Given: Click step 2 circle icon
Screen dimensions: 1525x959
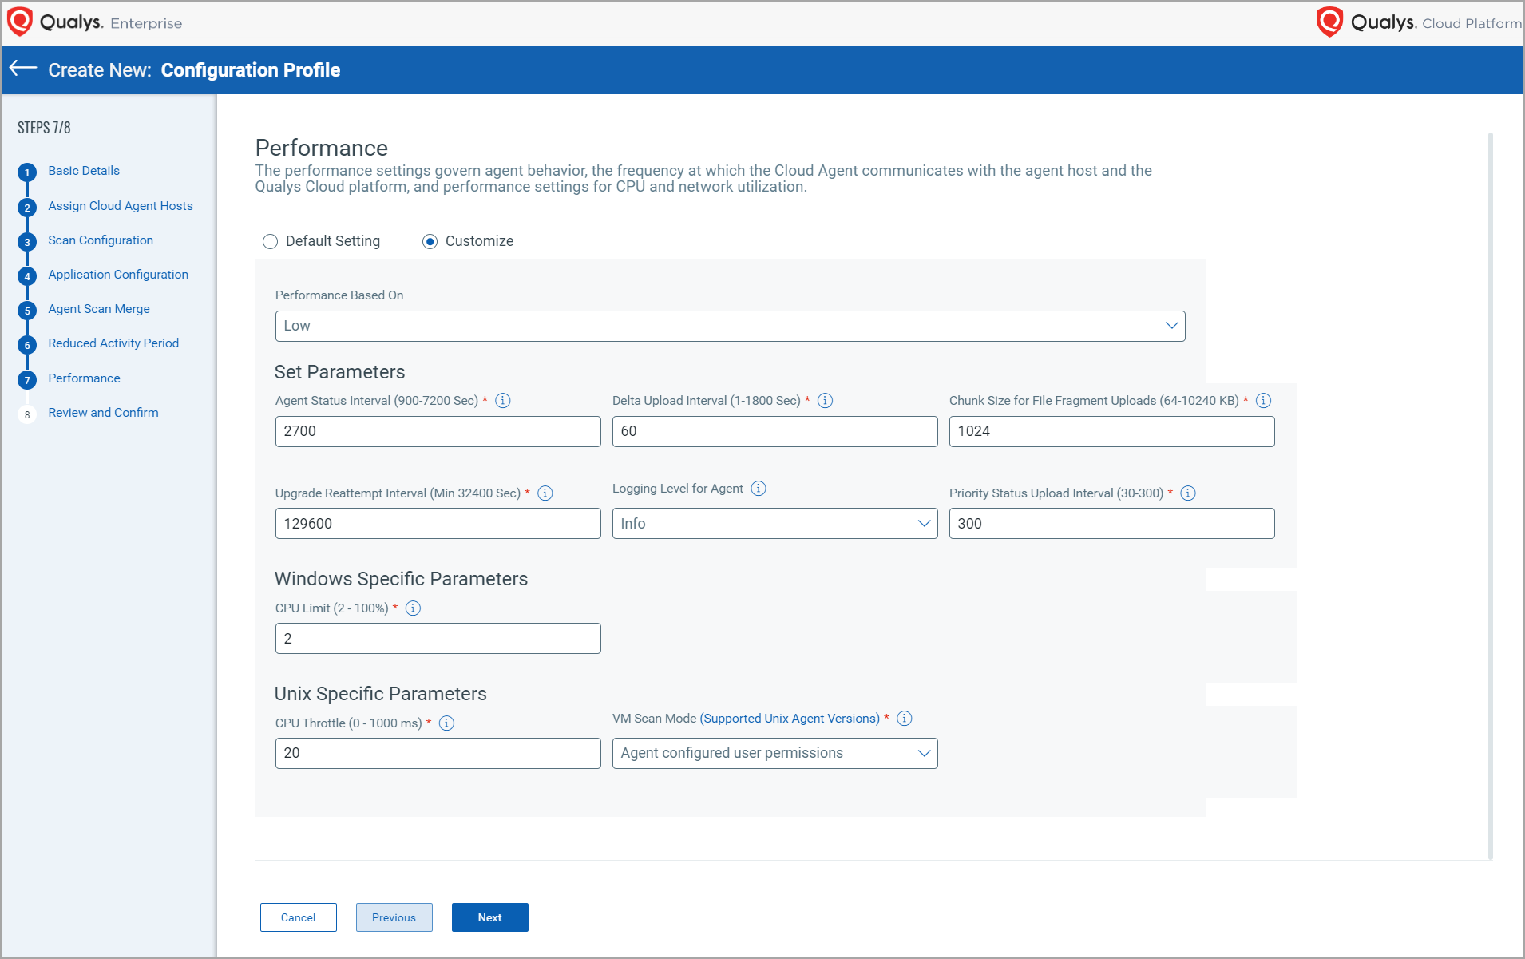Looking at the screenshot, I should (27, 208).
